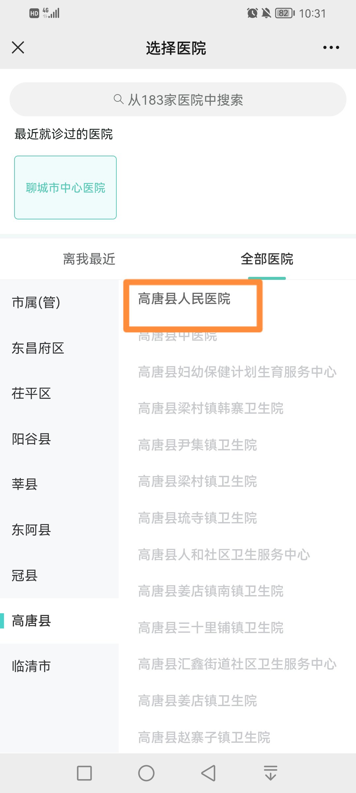Choose 高唐县人民医院 from the list

(184, 299)
